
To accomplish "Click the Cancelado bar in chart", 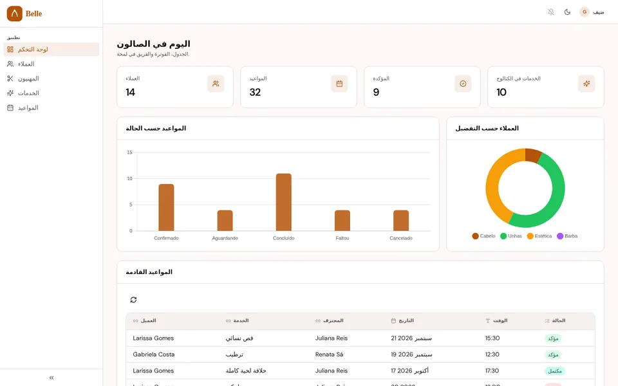I will click(x=401, y=221).
